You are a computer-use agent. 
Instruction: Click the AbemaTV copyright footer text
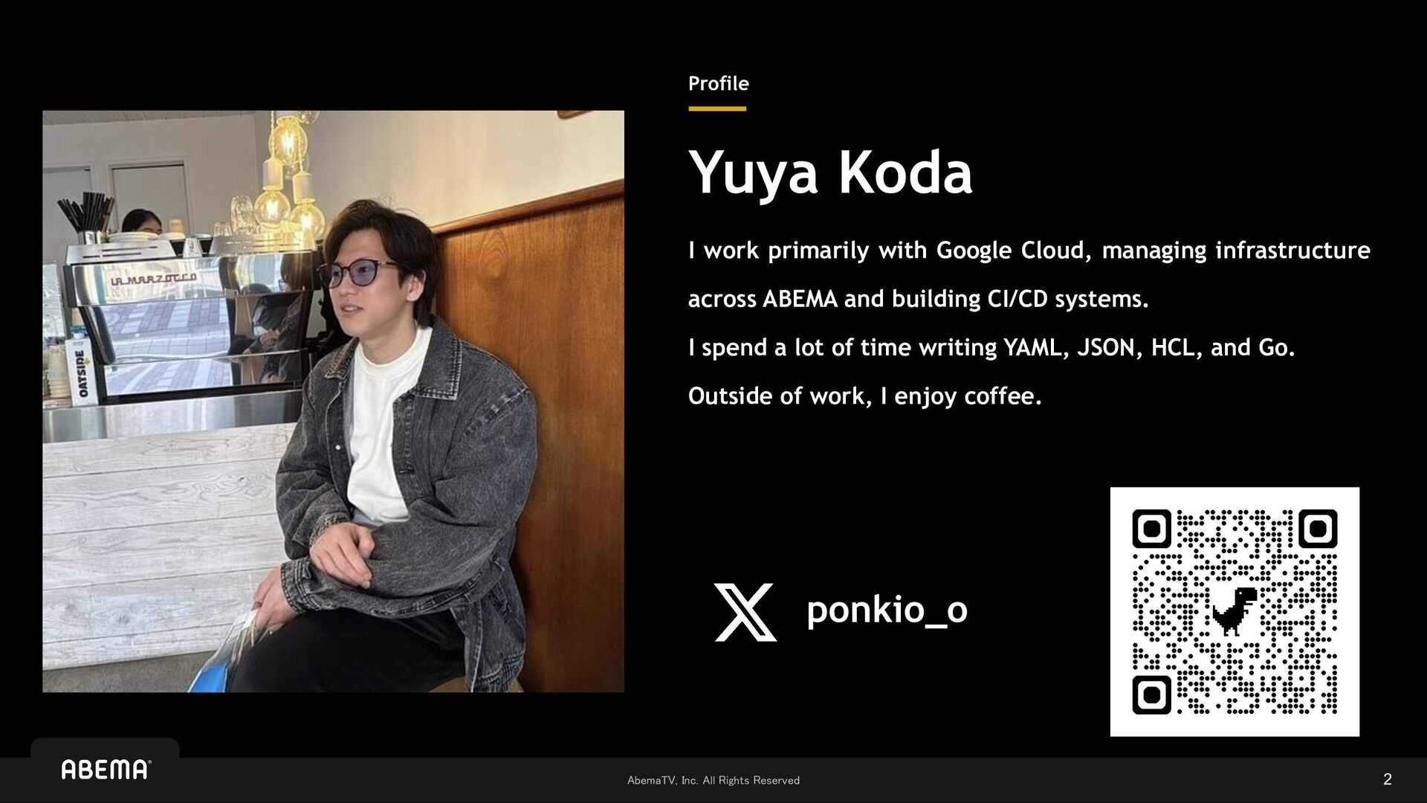click(x=713, y=780)
